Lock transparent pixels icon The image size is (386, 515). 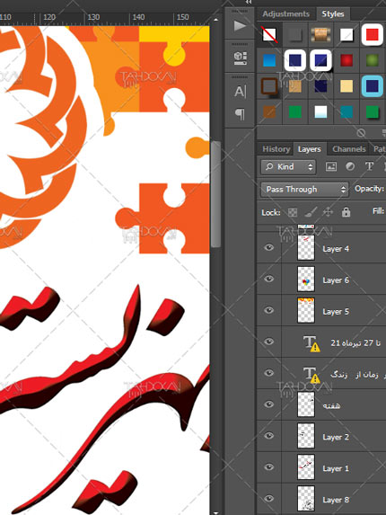pyautogui.click(x=293, y=212)
